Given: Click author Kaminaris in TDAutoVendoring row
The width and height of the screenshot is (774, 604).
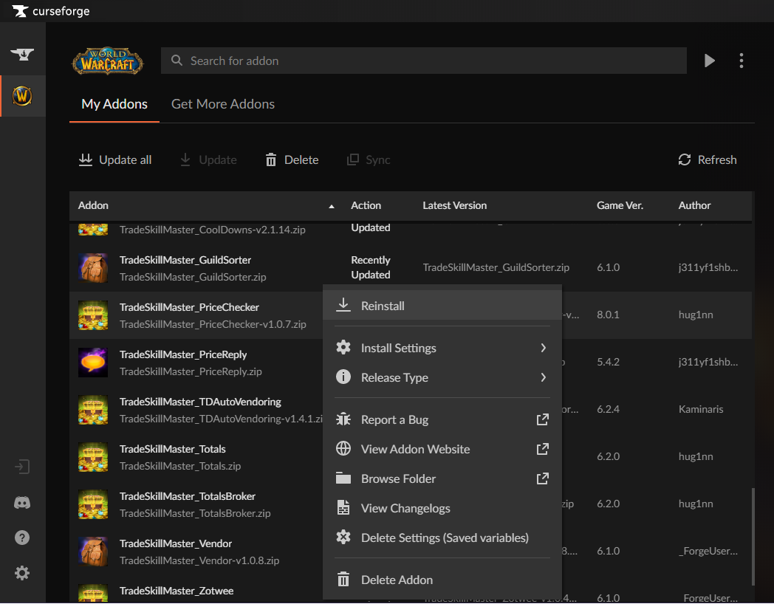Looking at the screenshot, I should coord(700,410).
